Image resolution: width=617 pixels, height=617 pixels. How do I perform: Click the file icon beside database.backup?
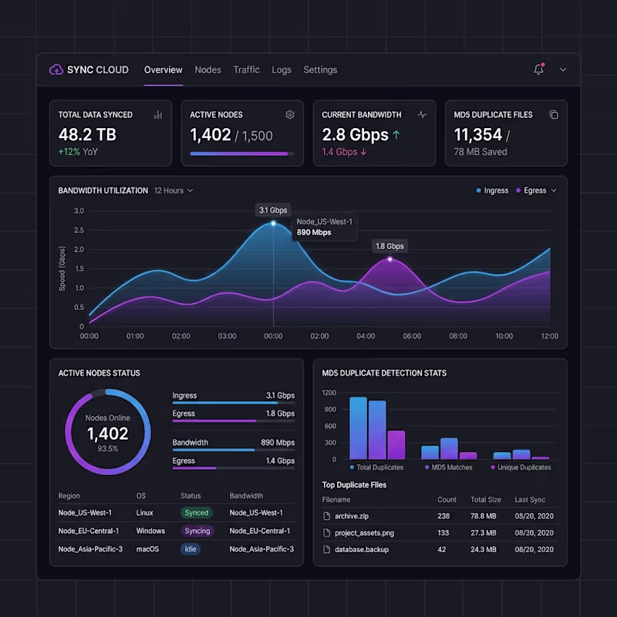[326, 549]
